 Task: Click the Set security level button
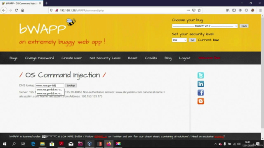click(193, 40)
